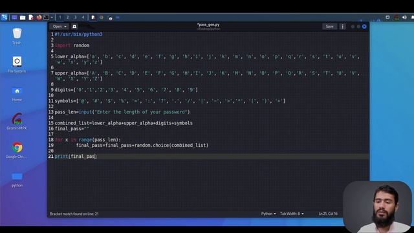Image resolution: width=414 pixels, height=233 pixels.
Task: Click the random.choice(combined_list) line
Action: point(142,145)
